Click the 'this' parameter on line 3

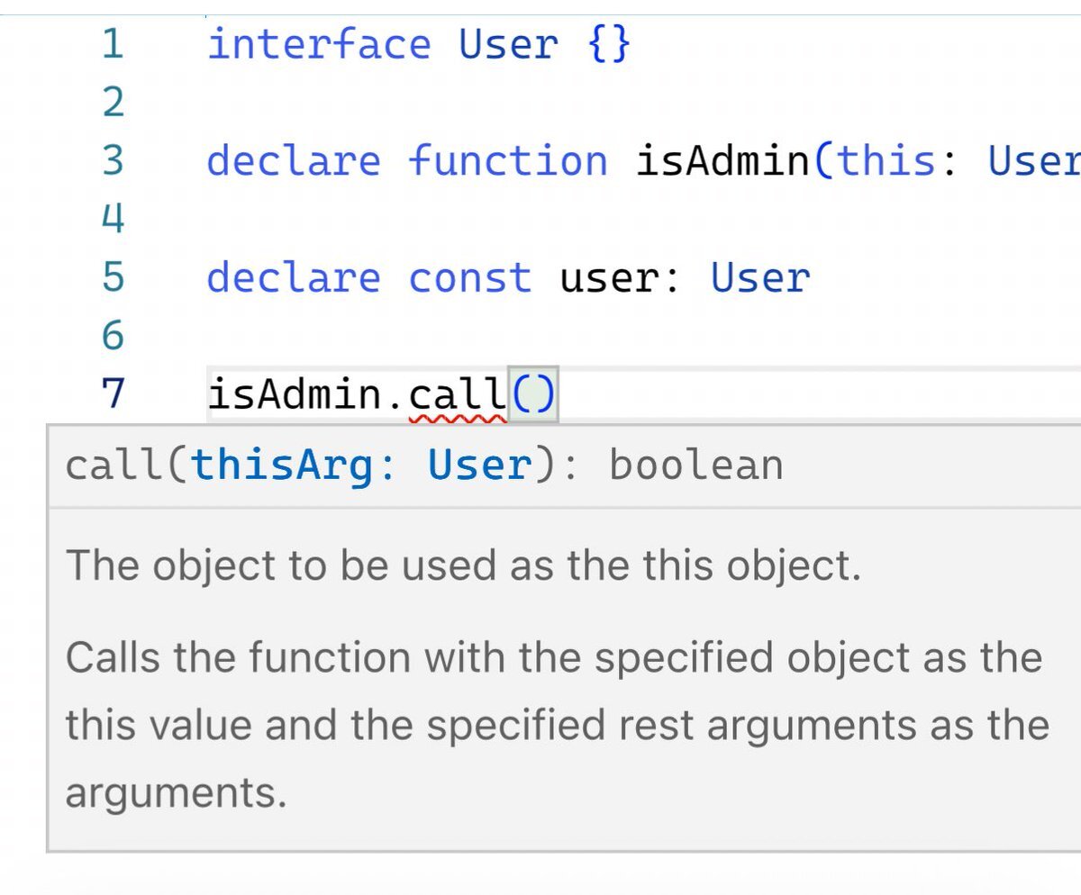(x=886, y=161)
